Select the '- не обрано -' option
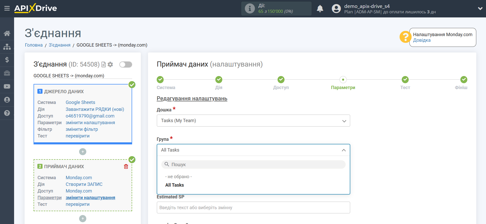Image resolution: width=486 pixels, height=224 pixels. 178,177
